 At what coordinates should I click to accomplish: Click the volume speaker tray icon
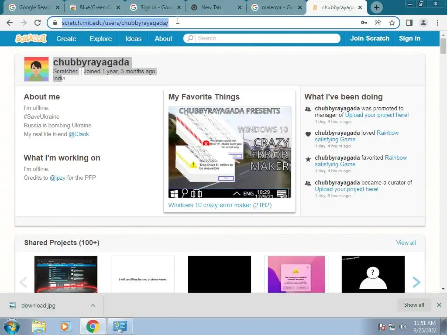click(403, 327)
